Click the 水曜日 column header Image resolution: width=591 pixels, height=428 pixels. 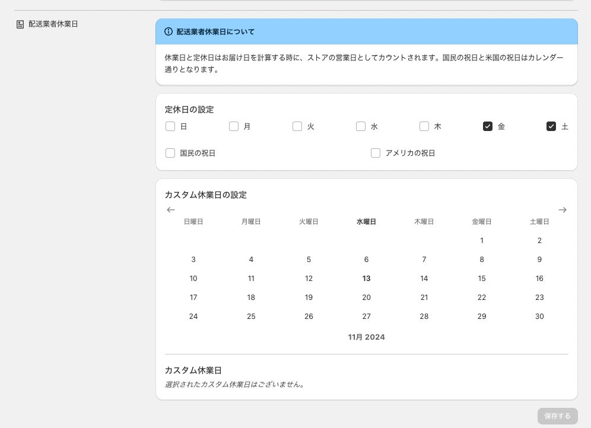click(366, 222)
